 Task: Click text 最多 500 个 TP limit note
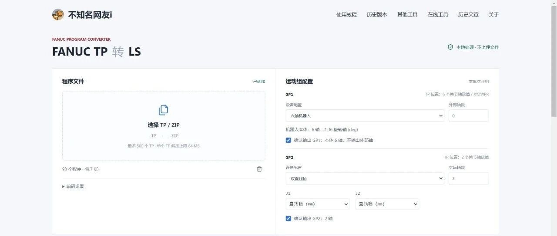click(164, 146)
